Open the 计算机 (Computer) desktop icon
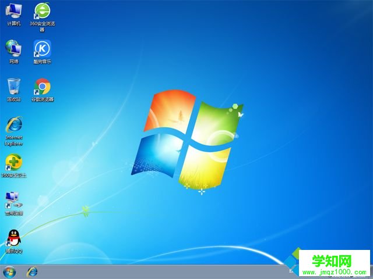The height and width of the screenshot is (279, 373). [14, 14]
